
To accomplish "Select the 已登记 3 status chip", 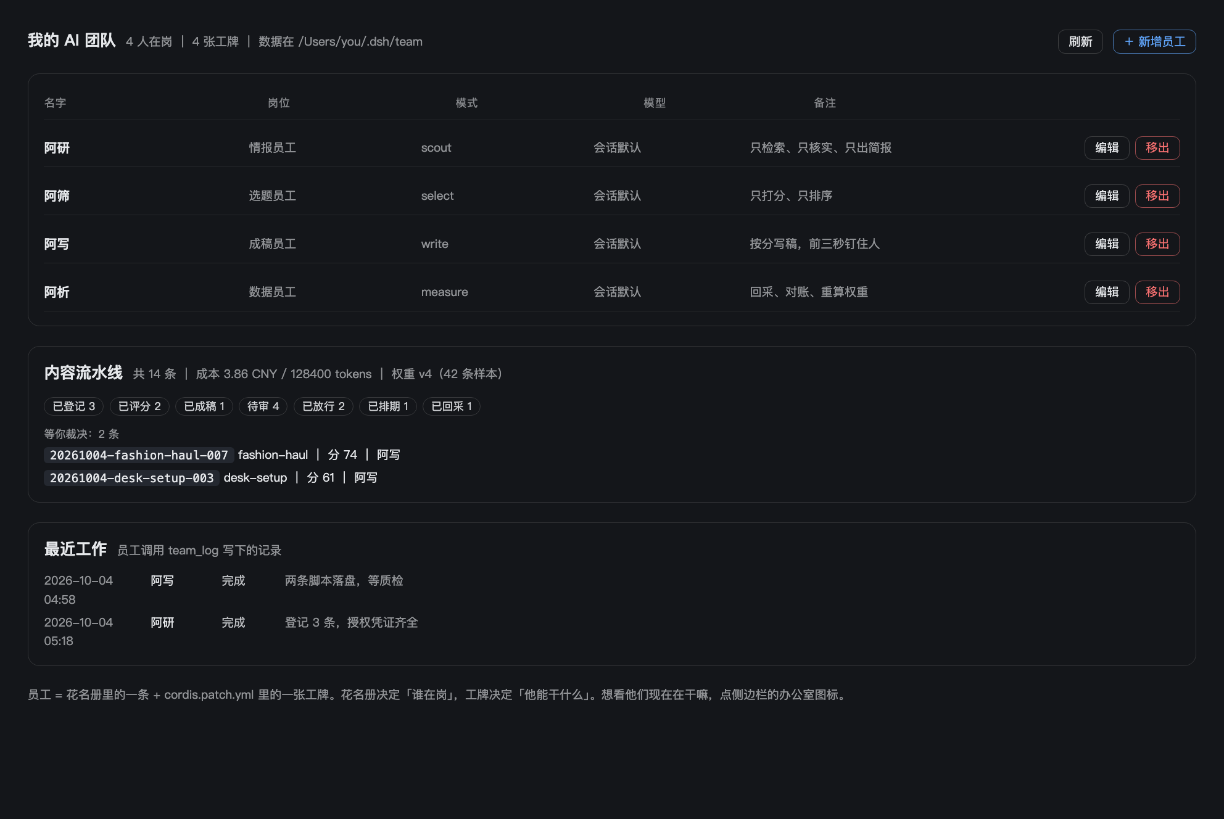I will pos(74,406).
